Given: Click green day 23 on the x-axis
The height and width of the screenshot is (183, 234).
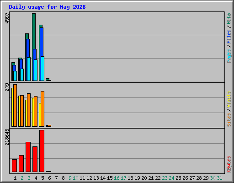Looking at the screenshot, I should point(165,178).
